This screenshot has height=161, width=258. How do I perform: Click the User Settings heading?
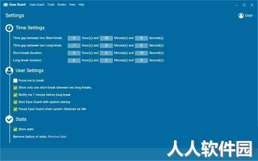point(30,70)
